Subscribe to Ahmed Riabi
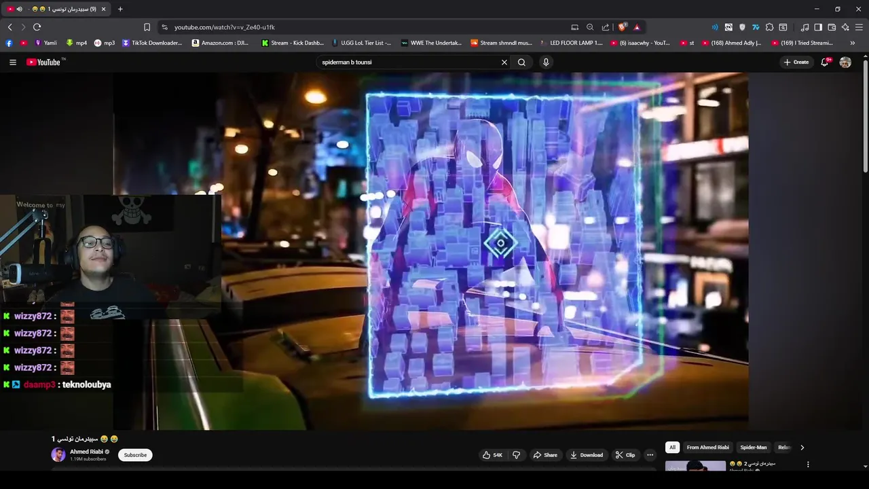Screen dimensions: 869x489 pos(135,455)
